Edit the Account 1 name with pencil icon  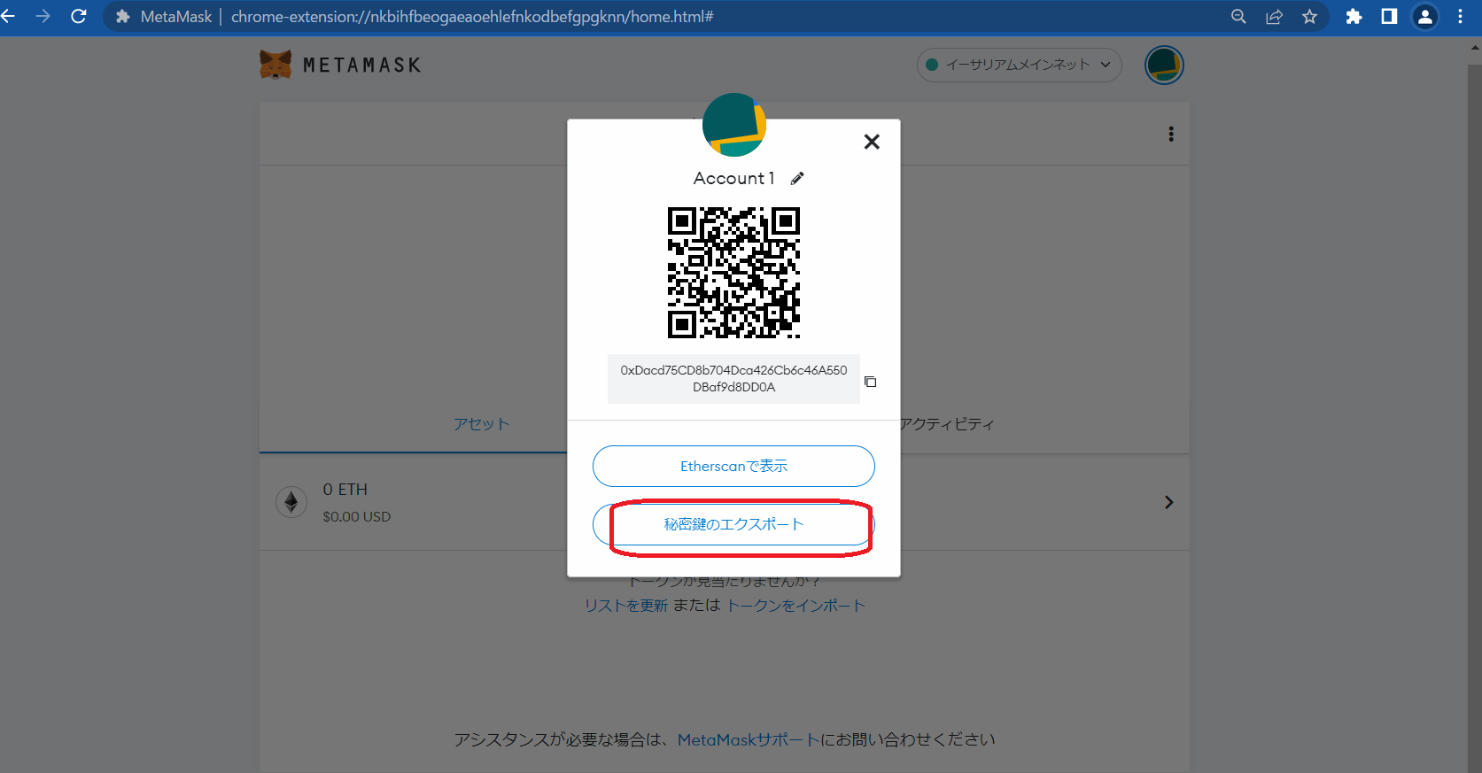click(x=797, y=179)
